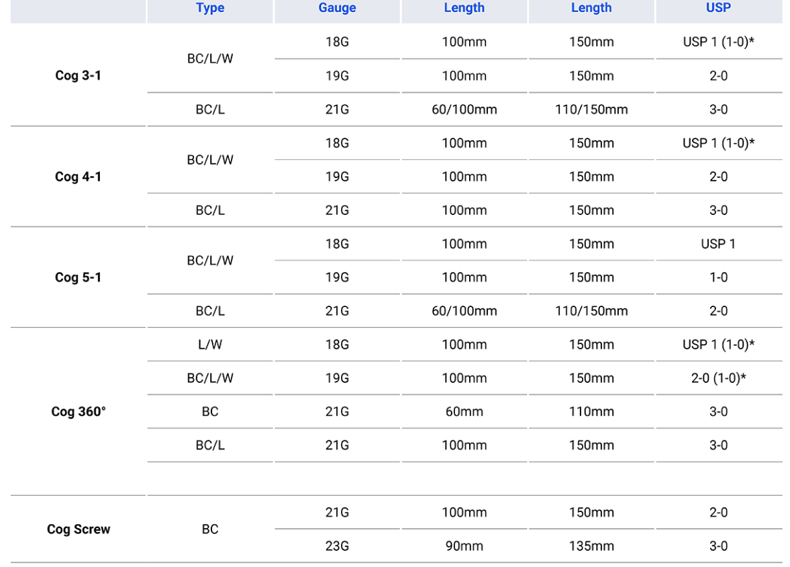Click the Gauge column header
The image size is (790, 567).
pos(337,8)
